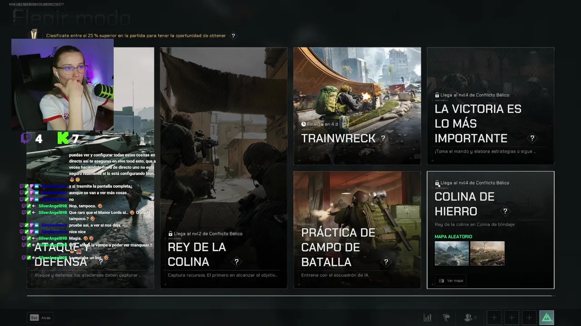This screenshot has height=326, width=581.
Task: Click description 'Entrena con el escuadrón de IA'
Action: click(335, 275)
